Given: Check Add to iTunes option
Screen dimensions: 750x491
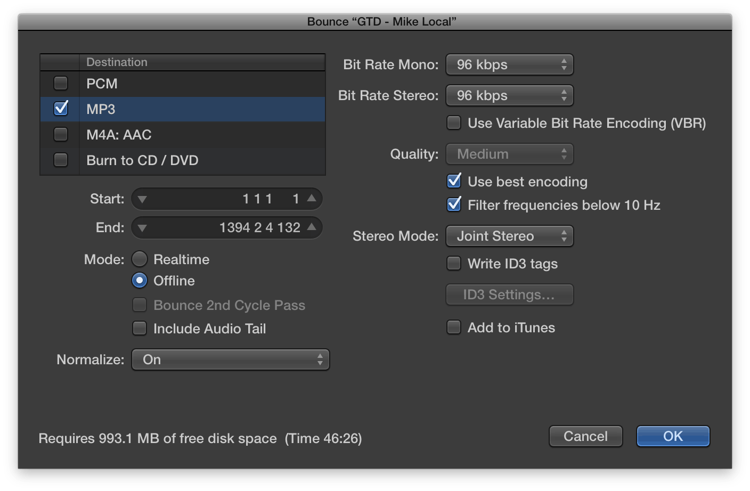Looking at the screenshot, I should click(454, 327).
